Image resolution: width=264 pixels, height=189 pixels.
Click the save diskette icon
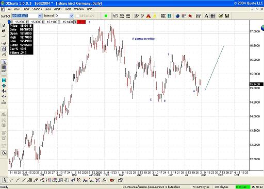point(227,16)
